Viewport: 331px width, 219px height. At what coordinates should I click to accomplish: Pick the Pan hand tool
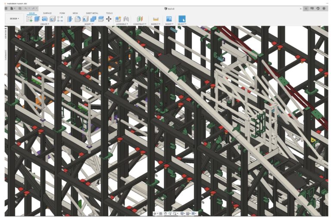[165, 213]
